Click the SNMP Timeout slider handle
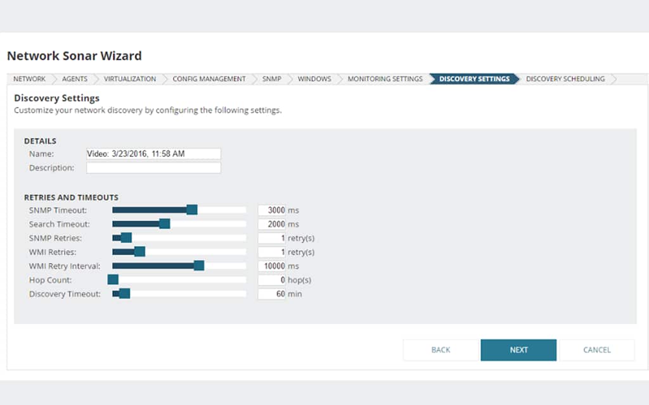Screen dimensions: 649x405 [192, 209]
